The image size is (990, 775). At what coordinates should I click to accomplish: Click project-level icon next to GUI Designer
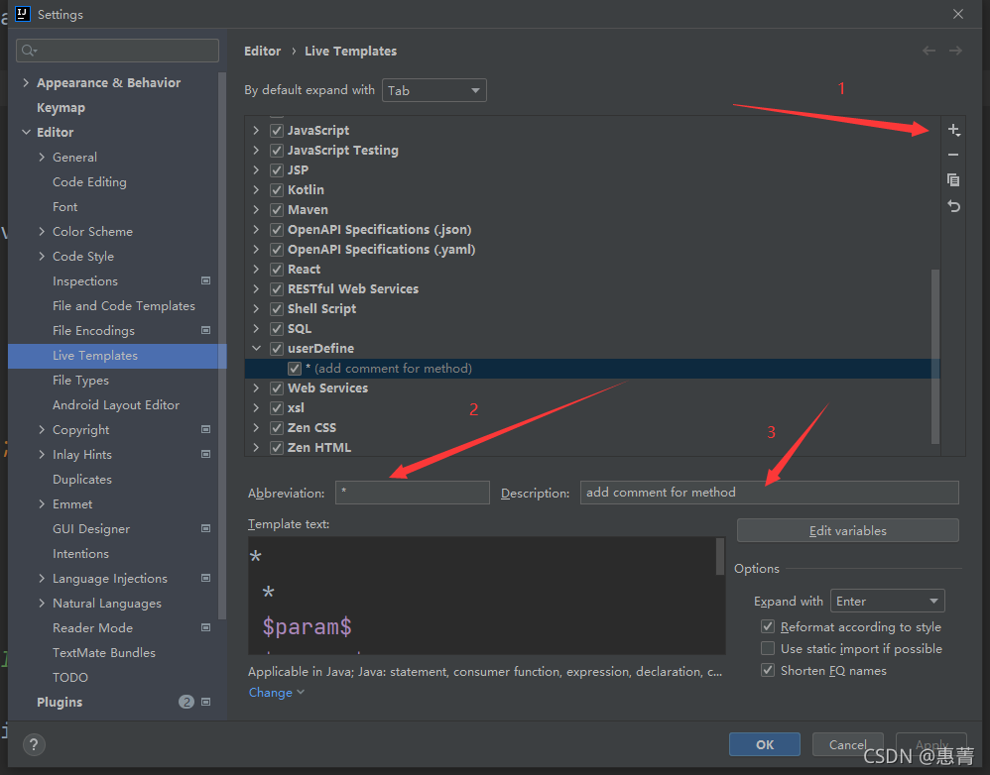tap(205, 528)
